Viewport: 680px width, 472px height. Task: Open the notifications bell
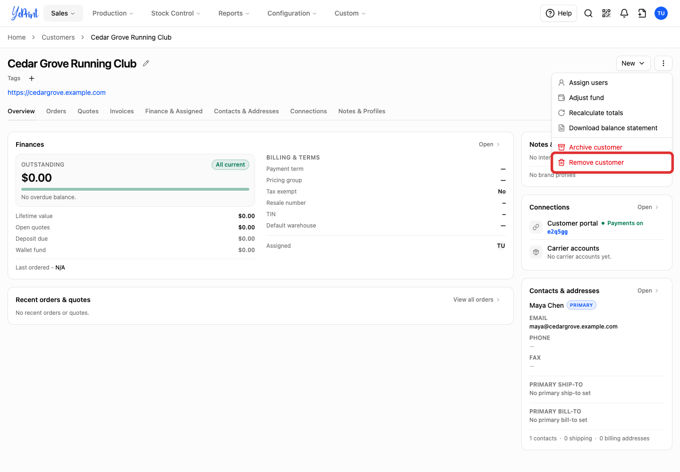point(624,13)
